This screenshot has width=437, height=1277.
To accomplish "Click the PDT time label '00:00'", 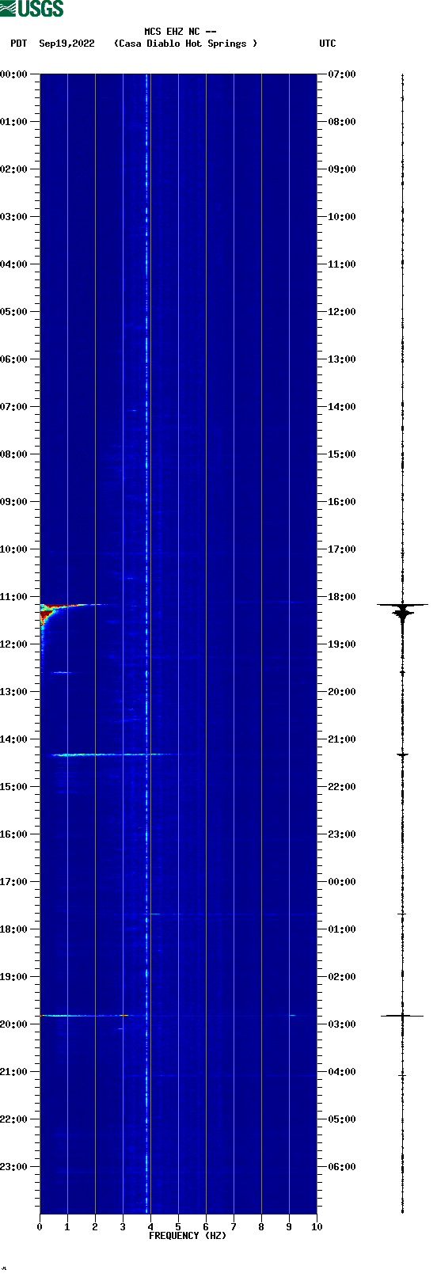I will pos(14,74).
